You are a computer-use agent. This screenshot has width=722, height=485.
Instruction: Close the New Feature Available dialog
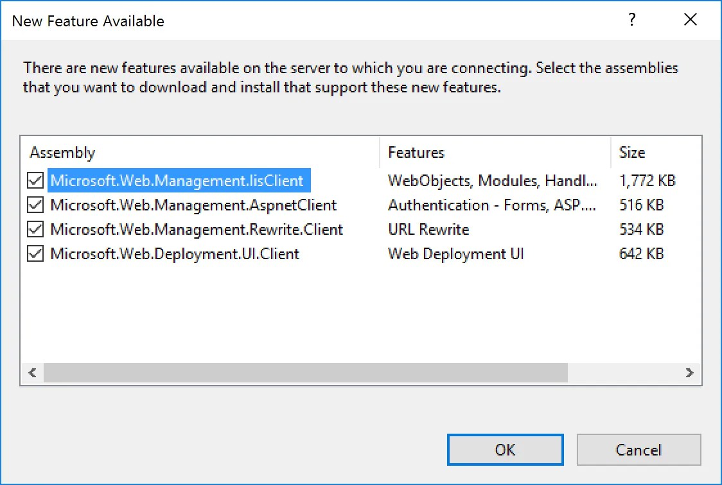pos(691,20)
